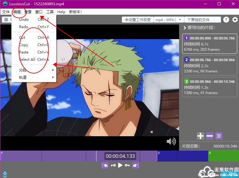Split segment with the purple split icon
The width and height of the screenshot is (239, 178).
(219, 136)
